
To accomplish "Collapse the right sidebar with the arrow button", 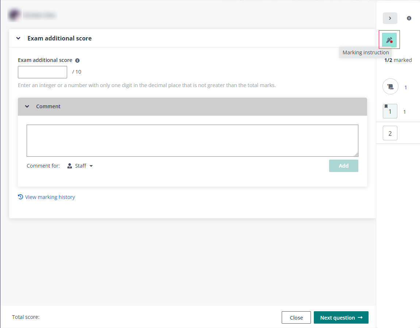I will (390, 18).
